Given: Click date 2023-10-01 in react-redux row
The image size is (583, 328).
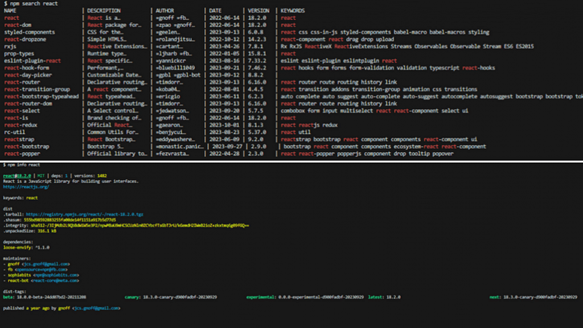Looking at the screenshot, I should 224,125.
